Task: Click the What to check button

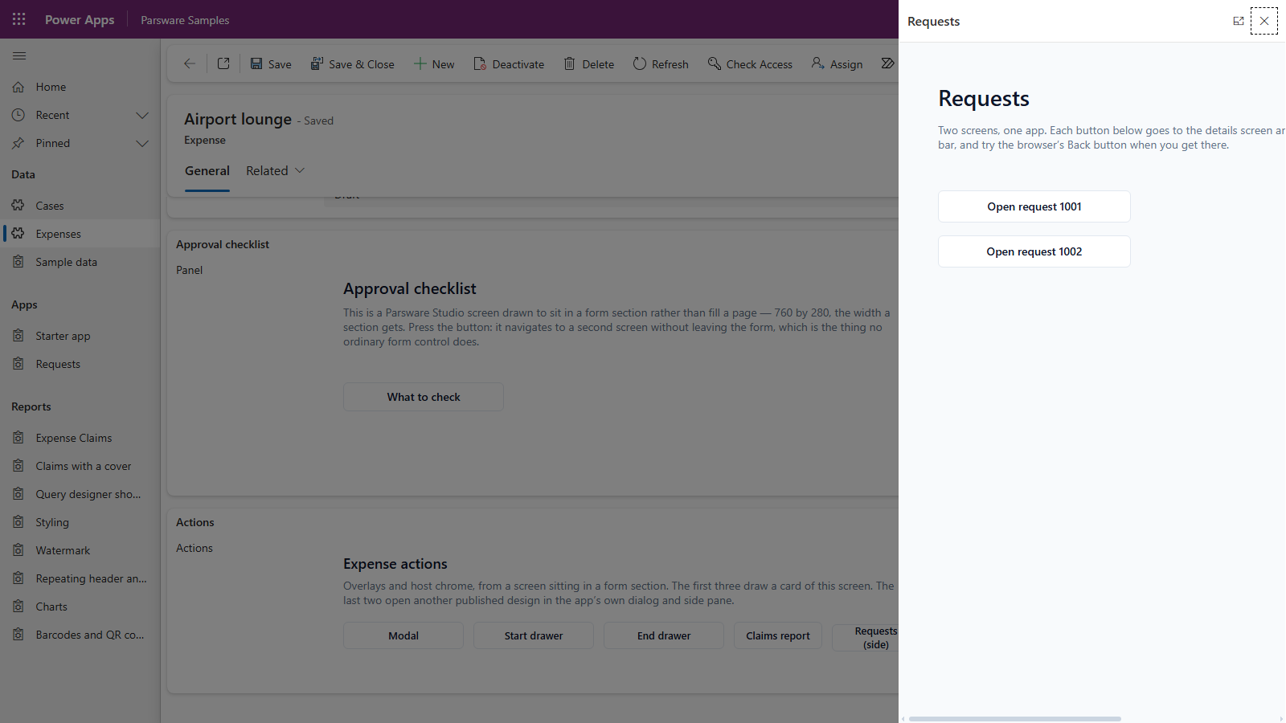Action: 424,397
